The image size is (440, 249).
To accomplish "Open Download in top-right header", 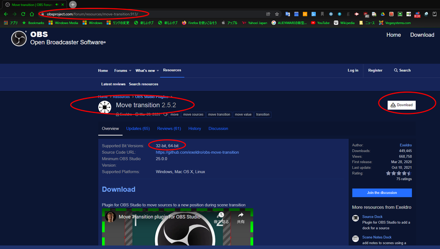I will point(422,35).
